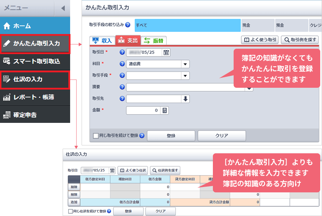322x216 pixels.
Task: Open 取引例を探す to search transaction examples
Action: 300,40
